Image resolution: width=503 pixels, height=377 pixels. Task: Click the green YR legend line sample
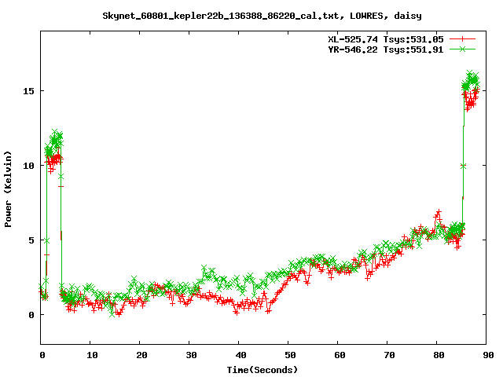(462, 49)
